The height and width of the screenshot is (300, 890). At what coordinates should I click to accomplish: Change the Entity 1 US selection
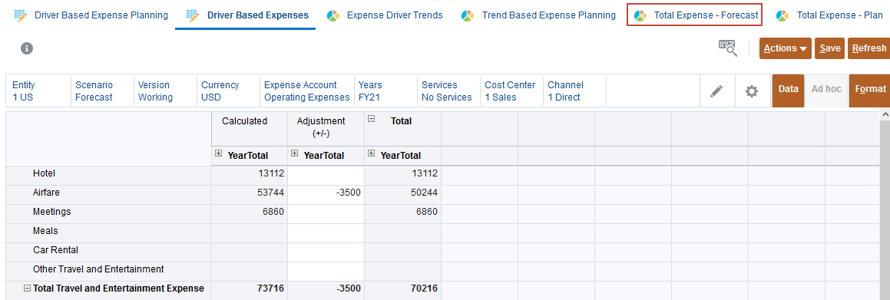coord(38,91)
